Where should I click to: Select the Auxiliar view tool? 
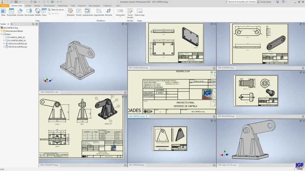coord(20,12)
